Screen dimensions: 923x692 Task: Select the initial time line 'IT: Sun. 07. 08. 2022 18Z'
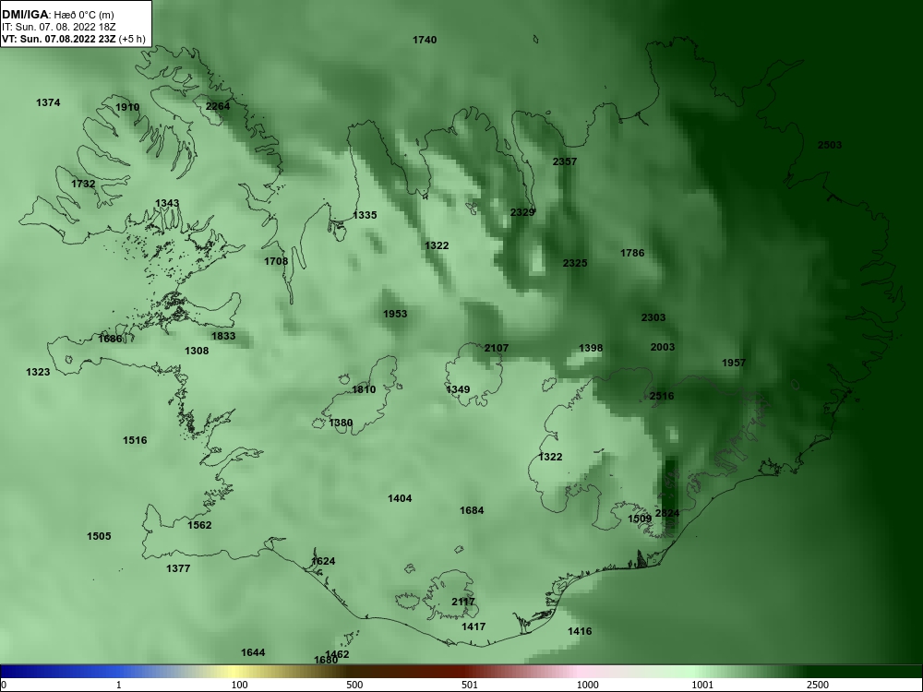(59, 27)
